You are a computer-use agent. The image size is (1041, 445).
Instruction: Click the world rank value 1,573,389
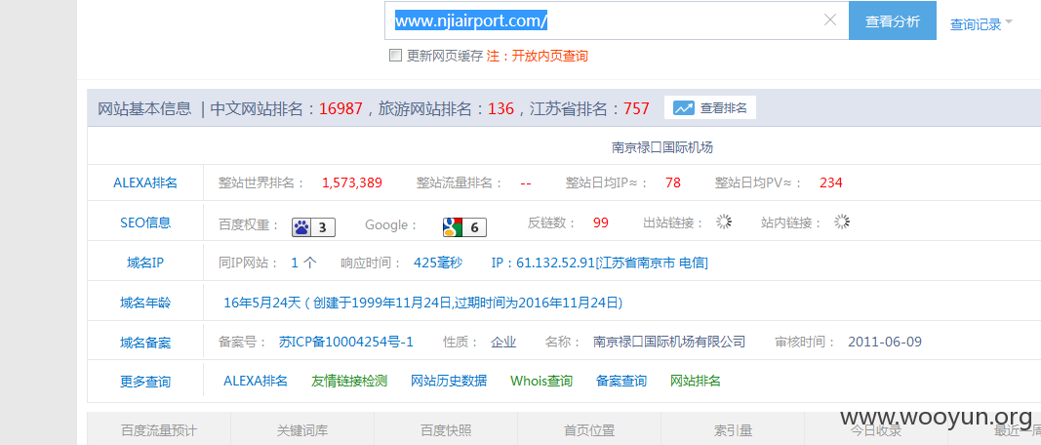click(x=352, y=182)
